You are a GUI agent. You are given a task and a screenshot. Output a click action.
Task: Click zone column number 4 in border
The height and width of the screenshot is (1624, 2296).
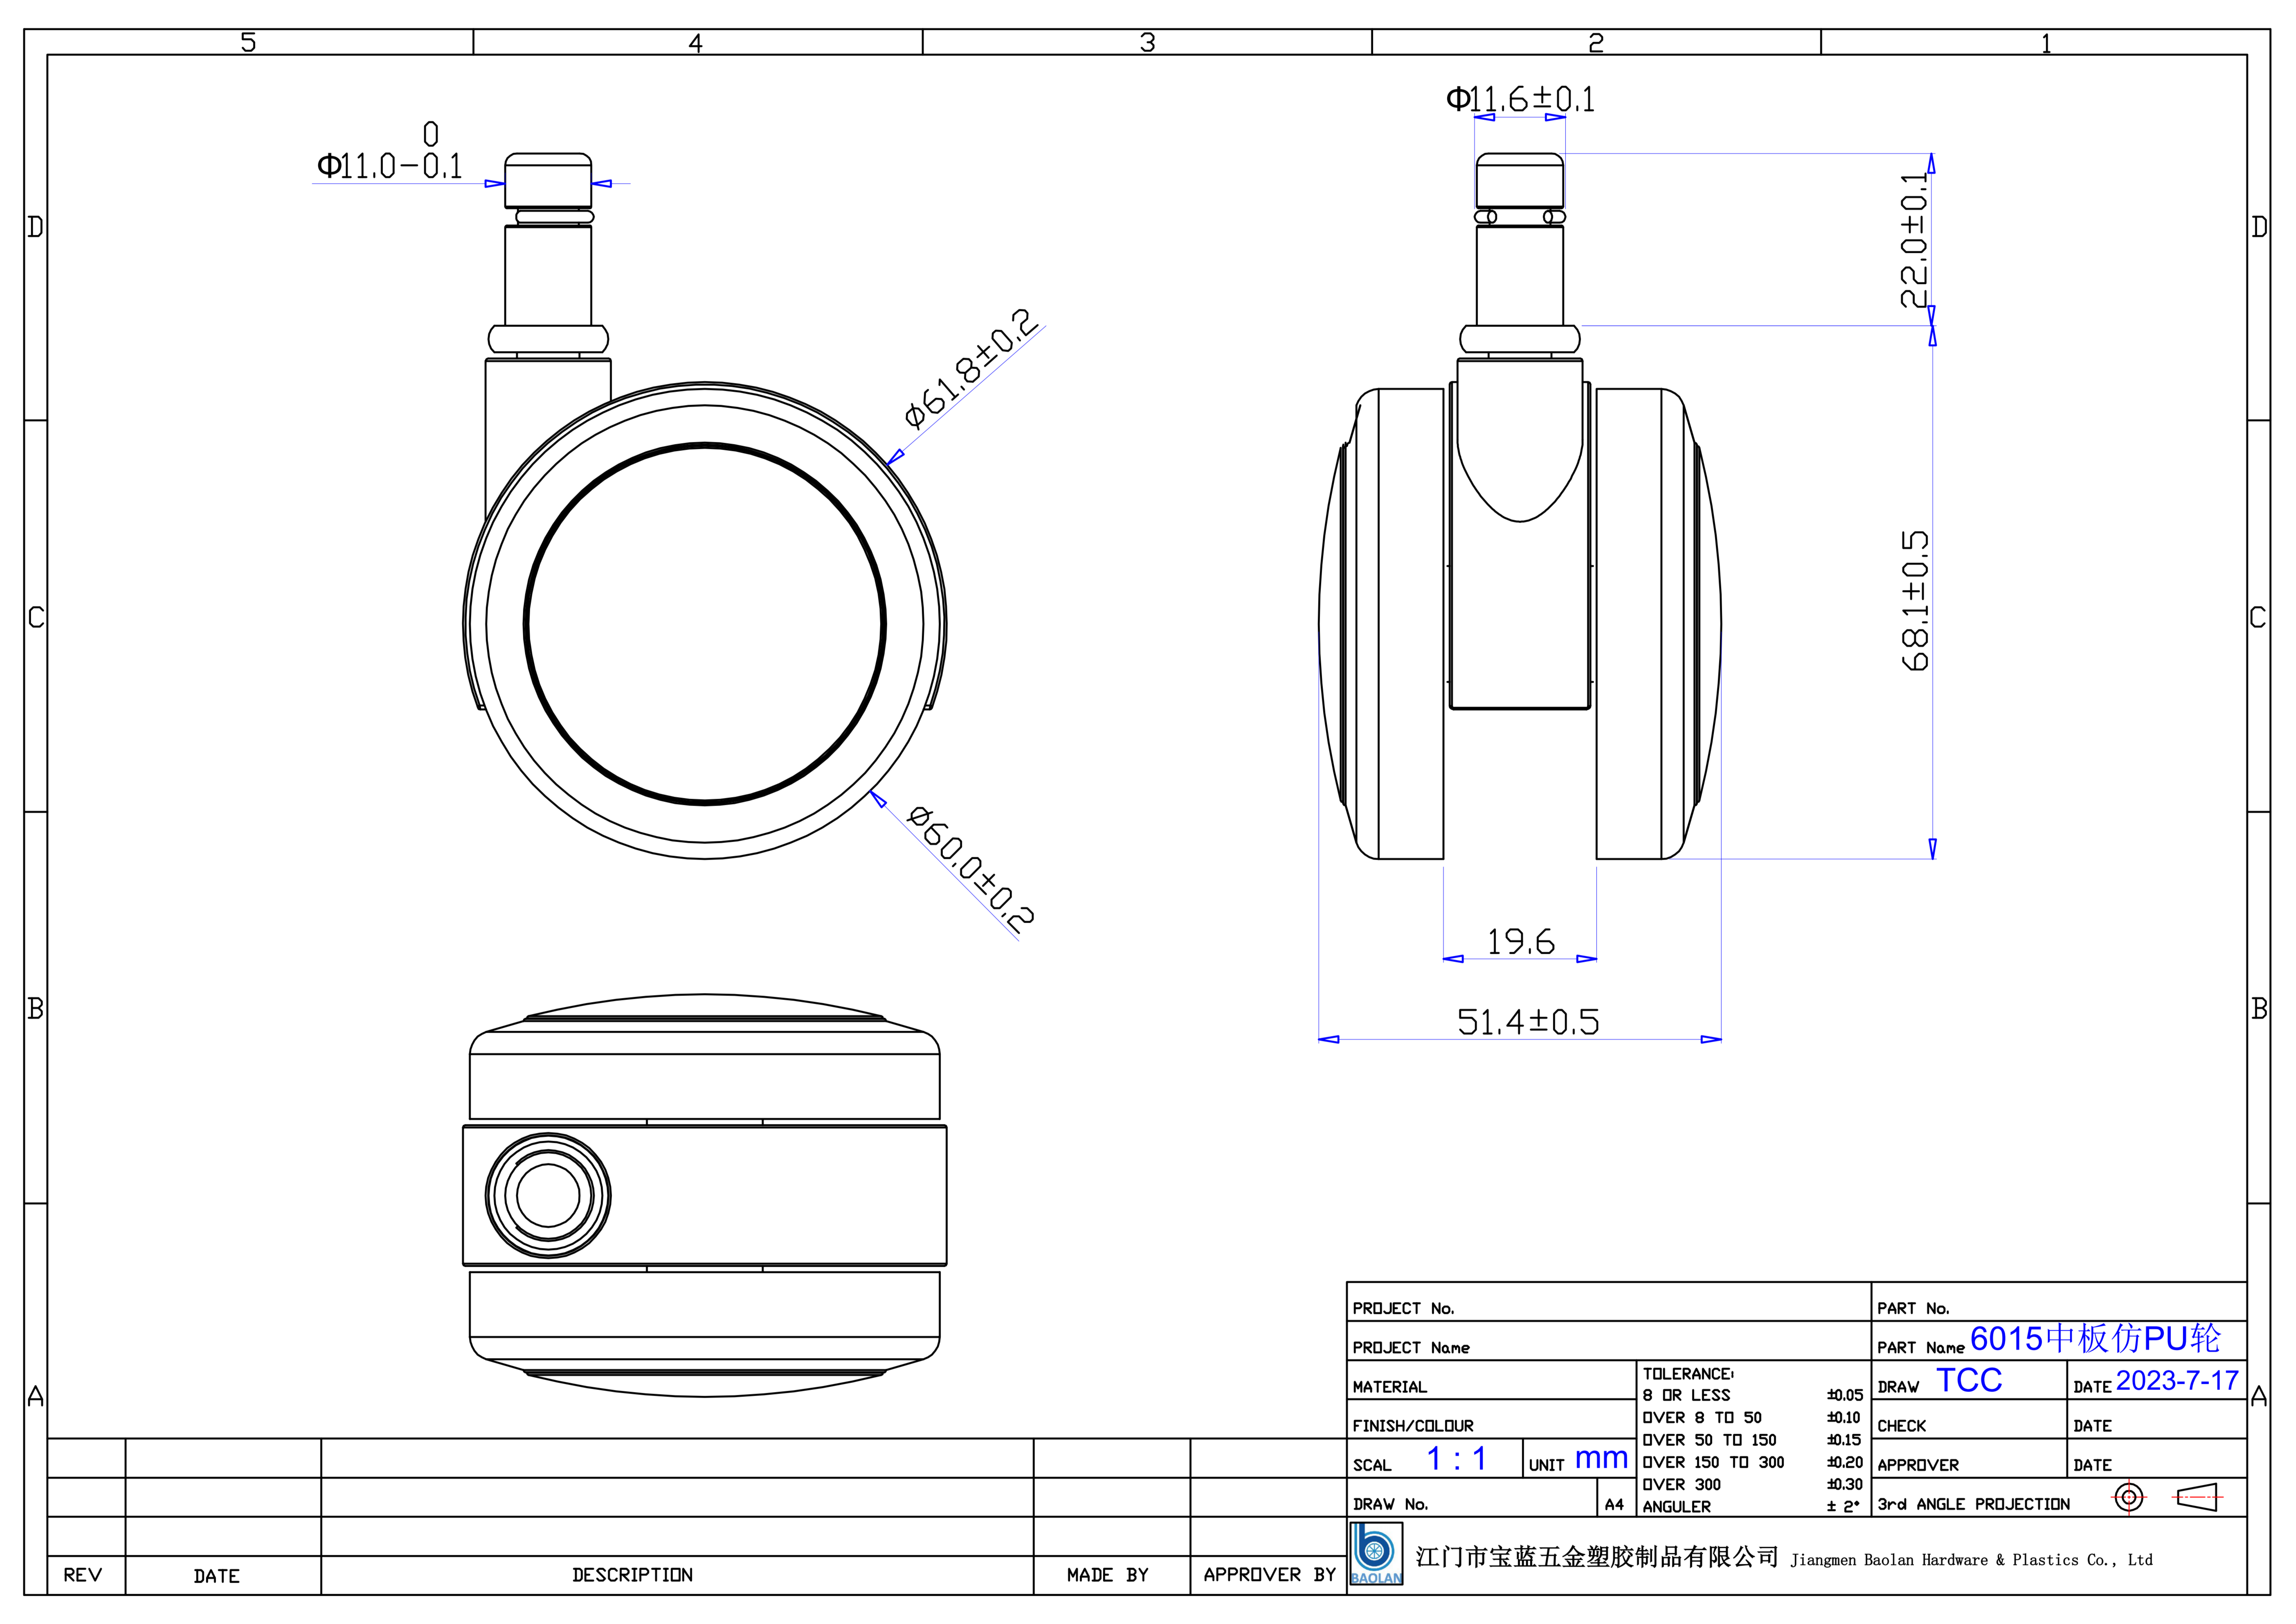pyautogui.click(x=696, y=42)
